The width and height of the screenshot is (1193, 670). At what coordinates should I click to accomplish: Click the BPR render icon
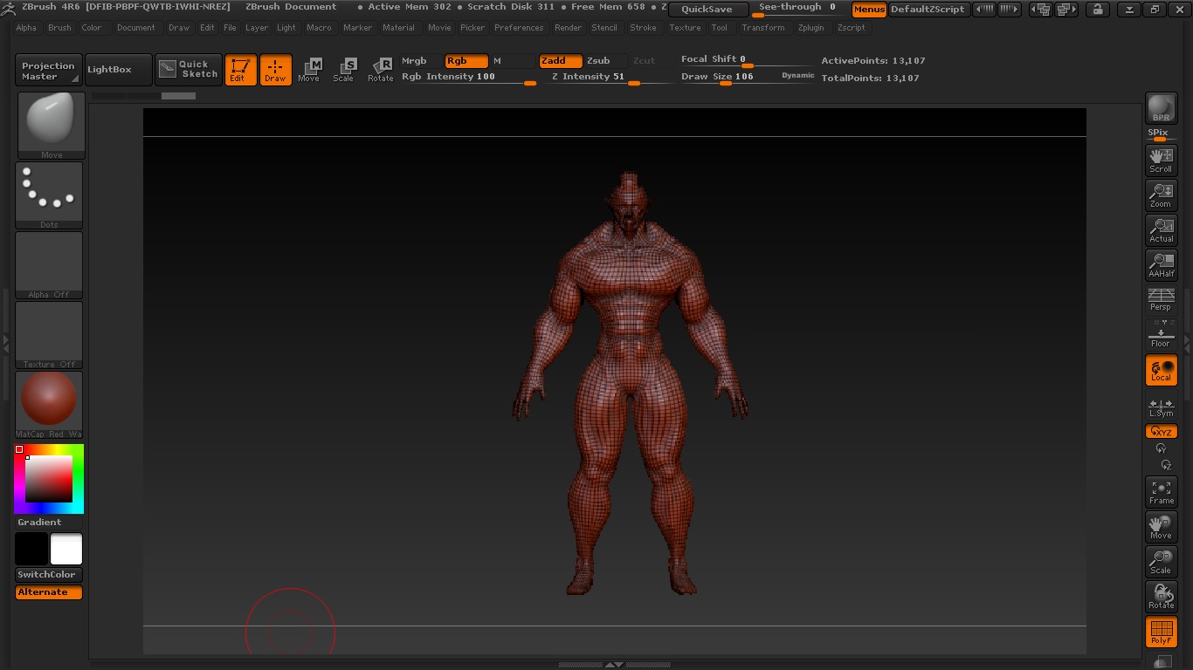click(x=1161, y=108)
